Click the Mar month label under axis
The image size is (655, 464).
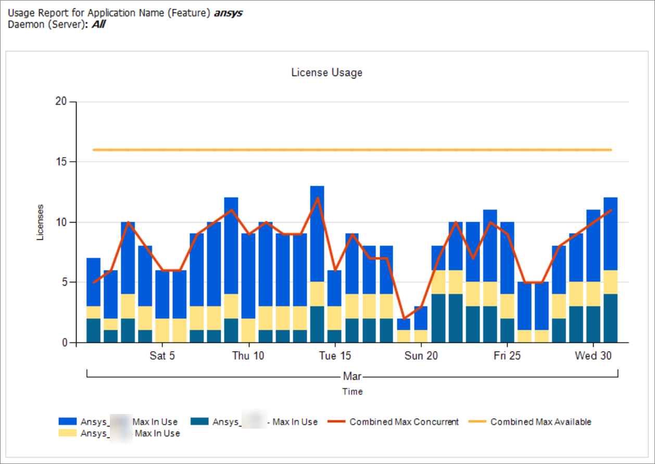coord(352,376)
